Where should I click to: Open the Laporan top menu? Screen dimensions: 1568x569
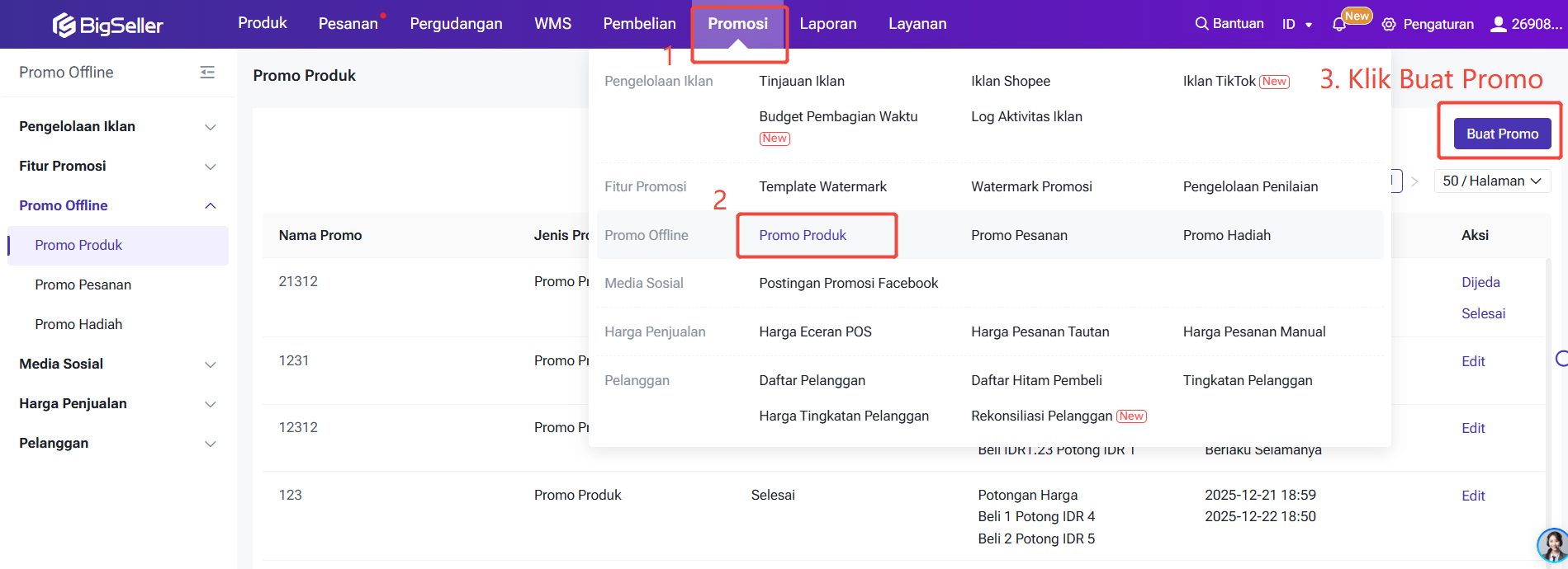827,24
